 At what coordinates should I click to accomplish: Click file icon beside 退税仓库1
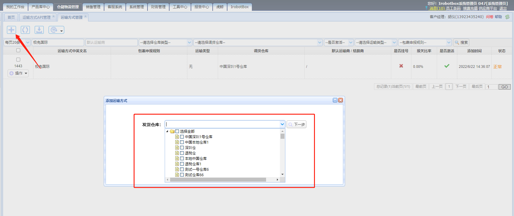pos(177,164)
